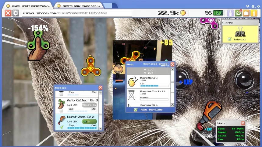The width and height of the screenshot is (262, 147).
Task: Click the MoreMoney coin plus icon
Action: (133, 82)
